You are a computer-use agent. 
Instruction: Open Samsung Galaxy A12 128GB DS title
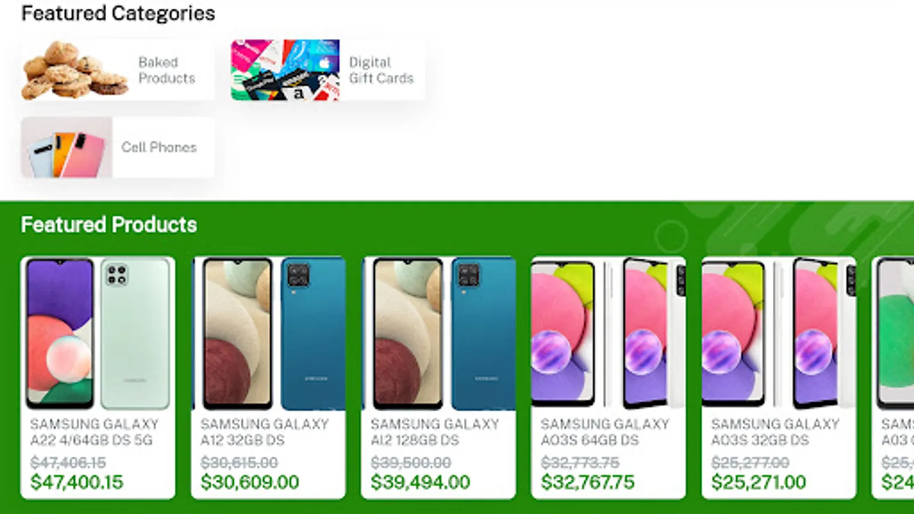click(x=435, y=432)
